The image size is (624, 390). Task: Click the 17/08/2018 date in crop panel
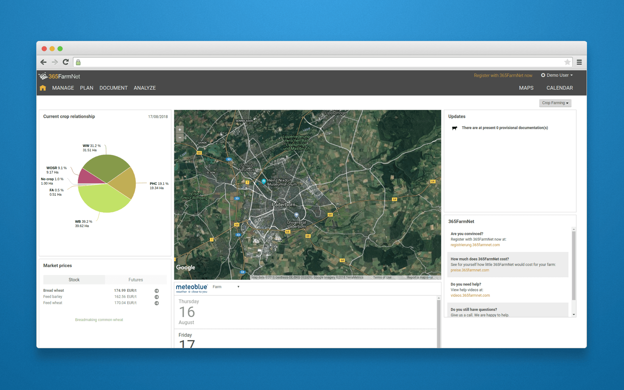click(x=158, y=117)
